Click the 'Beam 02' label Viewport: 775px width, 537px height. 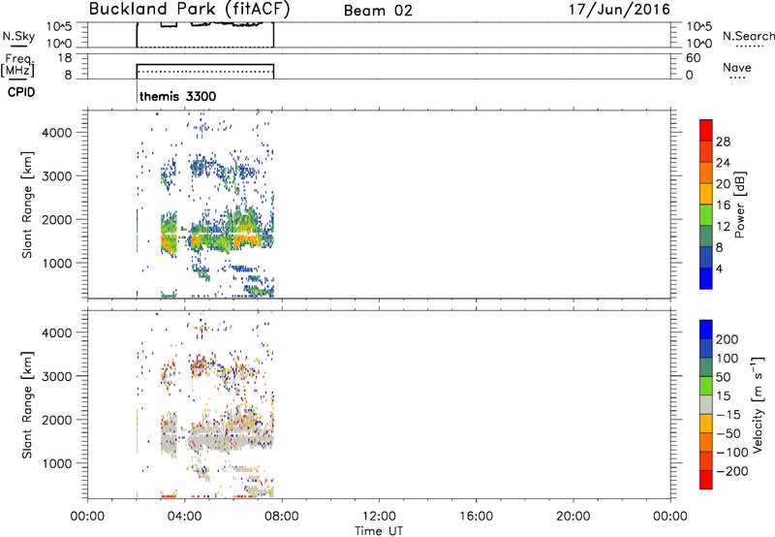pyautogui.click(x=378, y=11)
